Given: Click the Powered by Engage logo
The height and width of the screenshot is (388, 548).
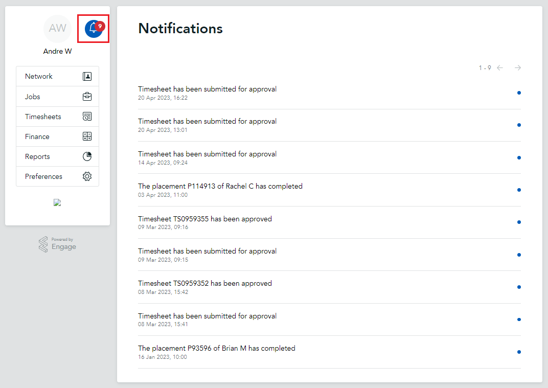Looking at the screenshot, I should 57,244.
